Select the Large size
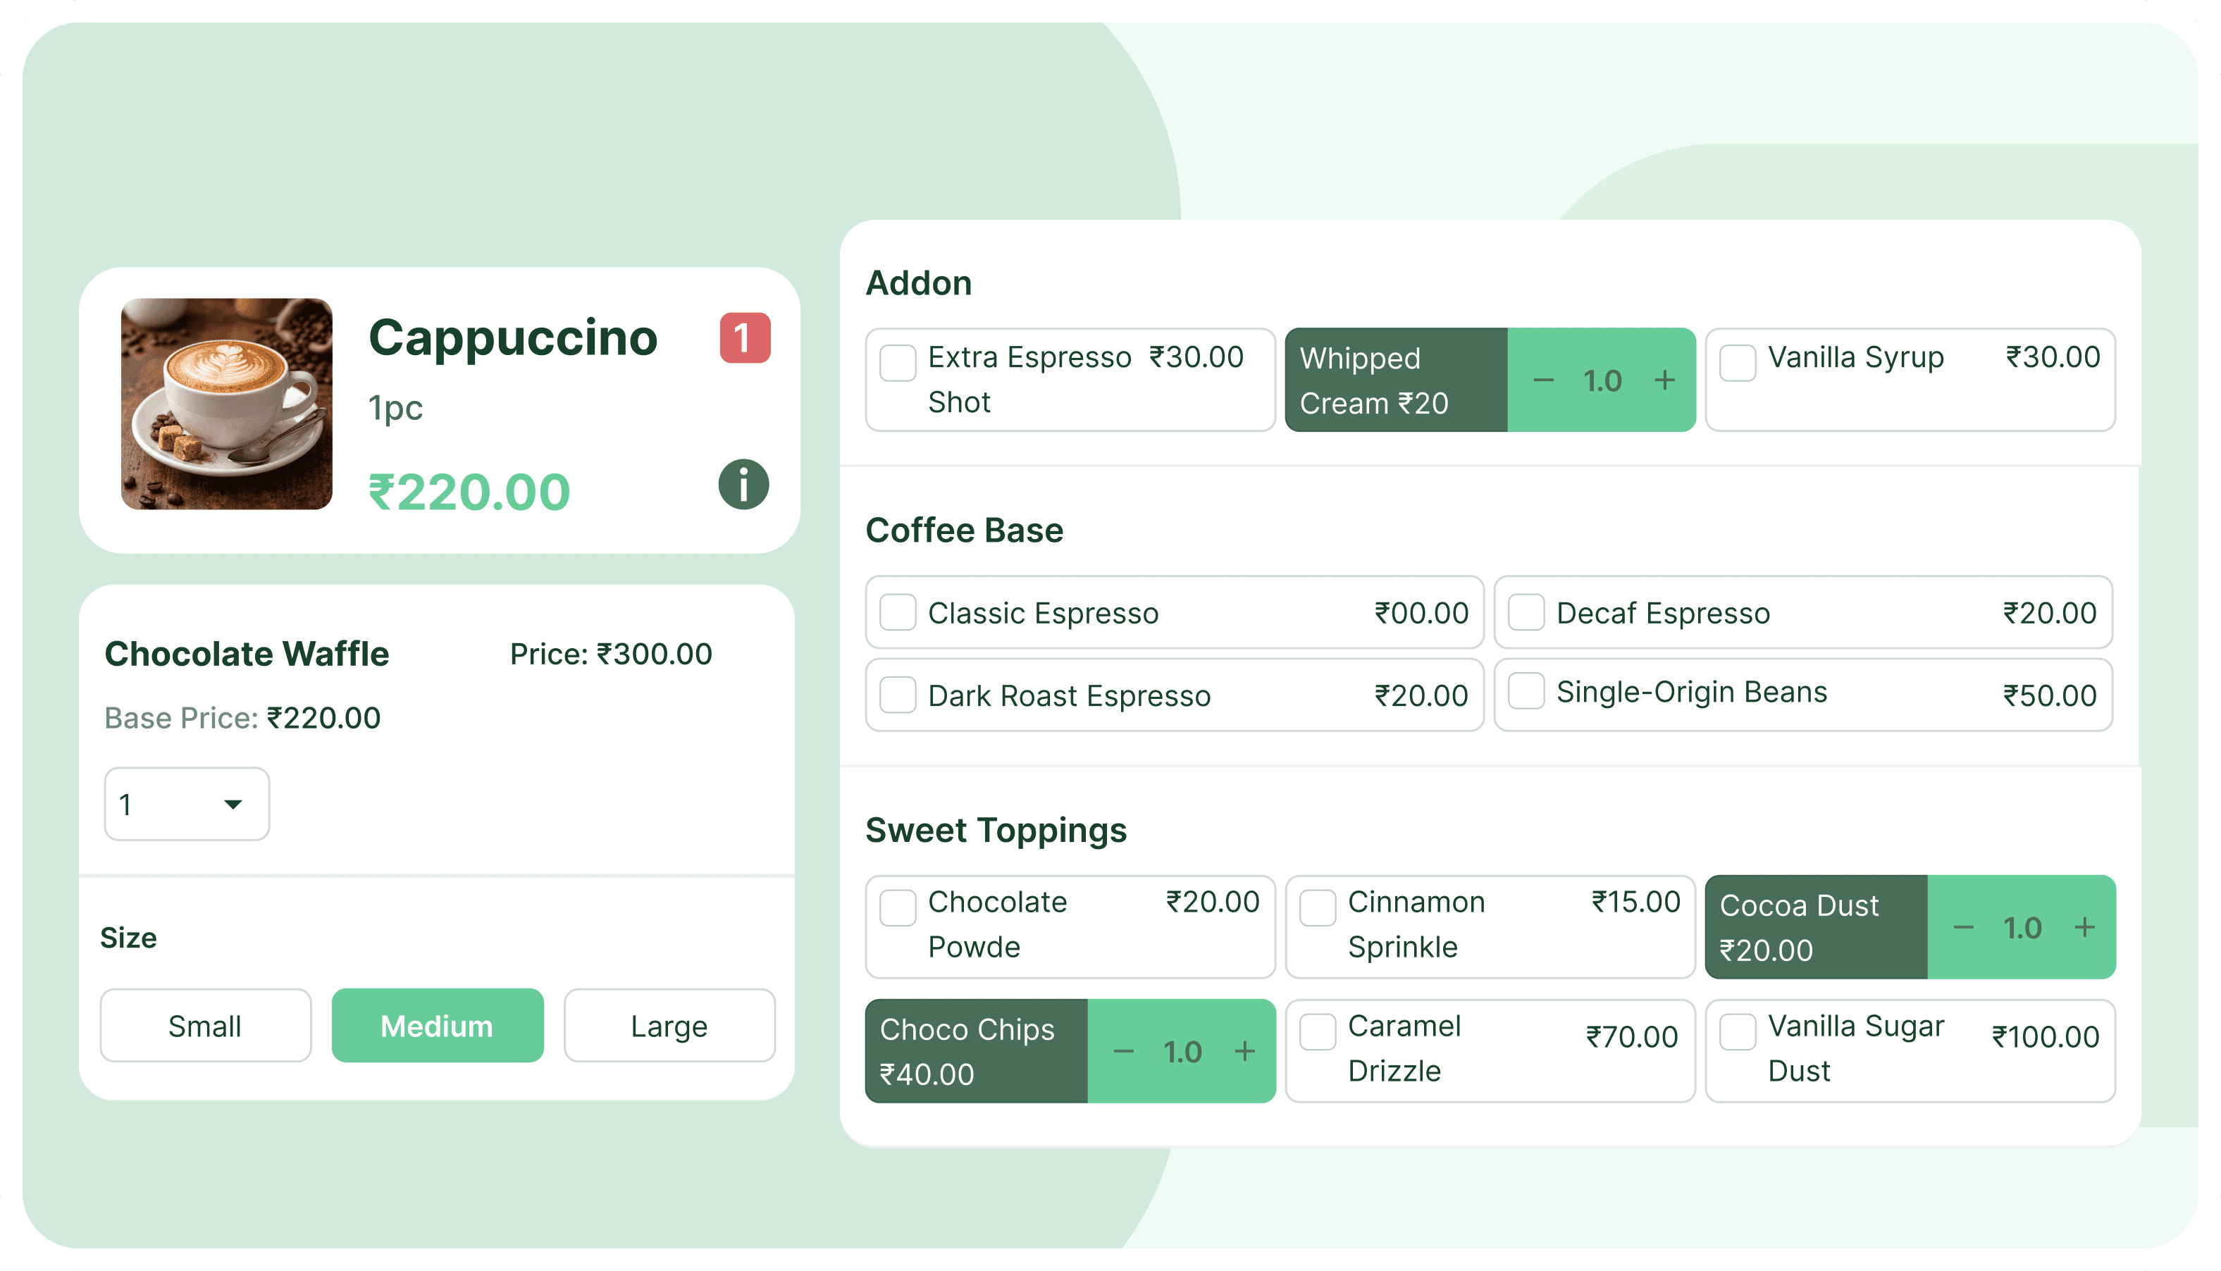Image resolution: width=2221 pixels, height=1271 pixels. 669,1026
